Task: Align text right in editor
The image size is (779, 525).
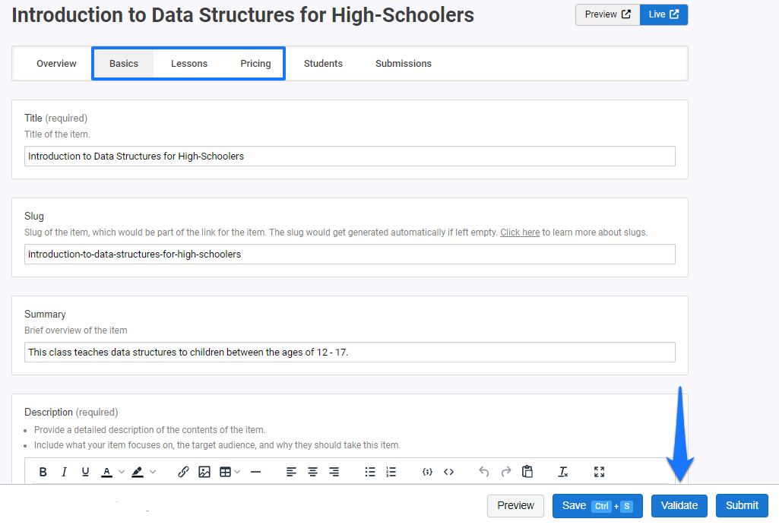Action: click(x=334, y=472)
